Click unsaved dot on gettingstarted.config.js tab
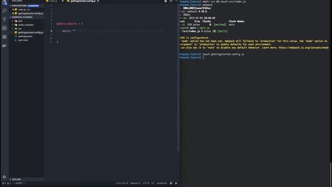 point(98,1)
